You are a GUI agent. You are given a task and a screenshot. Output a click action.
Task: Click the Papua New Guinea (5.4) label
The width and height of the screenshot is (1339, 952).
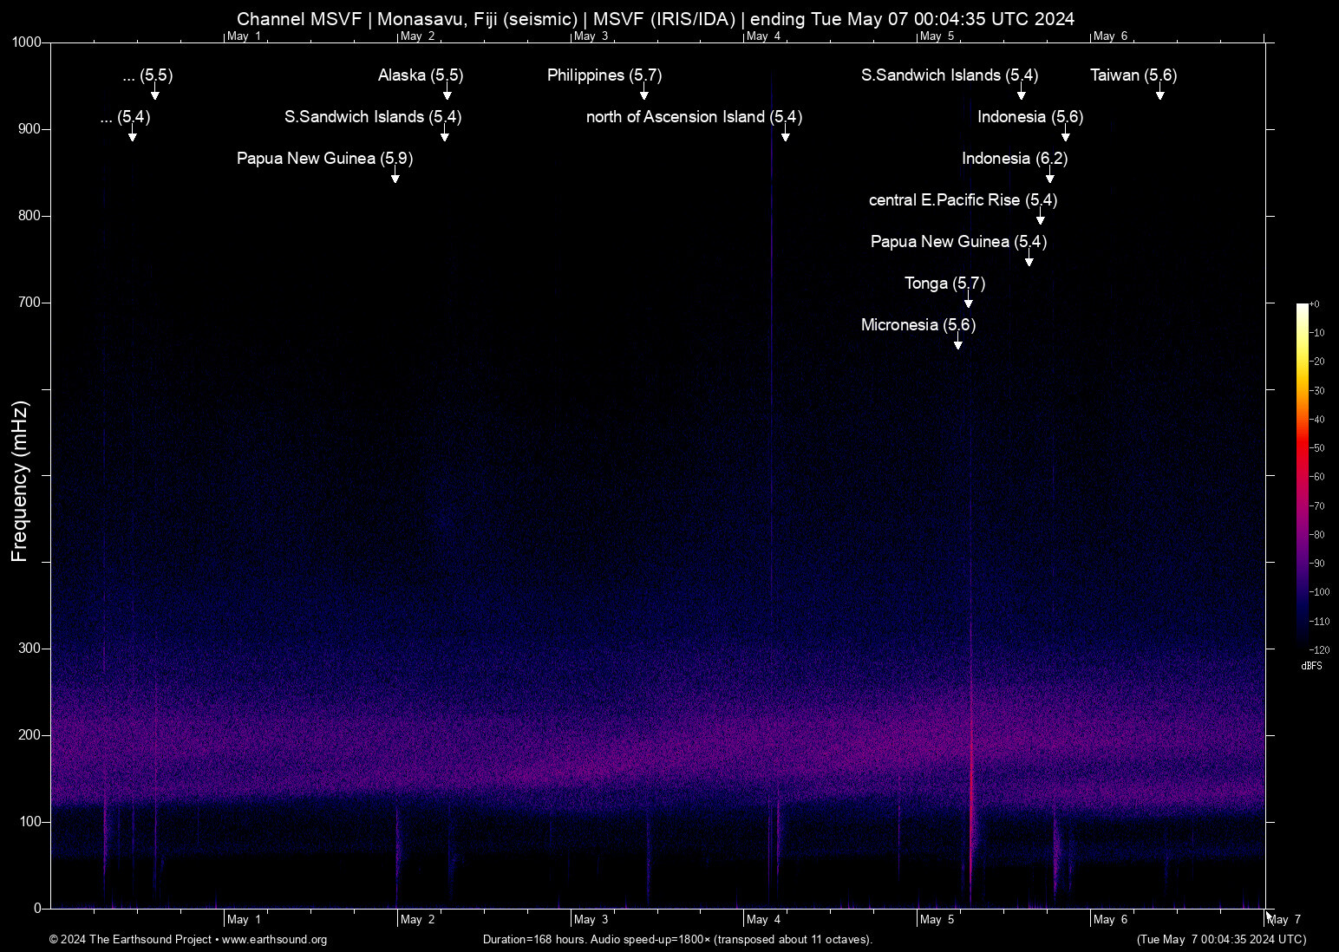click(x=958, y=242)
